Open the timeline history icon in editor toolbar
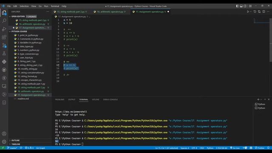This screenshot has width=272, height=153. (x=255, y=11)
